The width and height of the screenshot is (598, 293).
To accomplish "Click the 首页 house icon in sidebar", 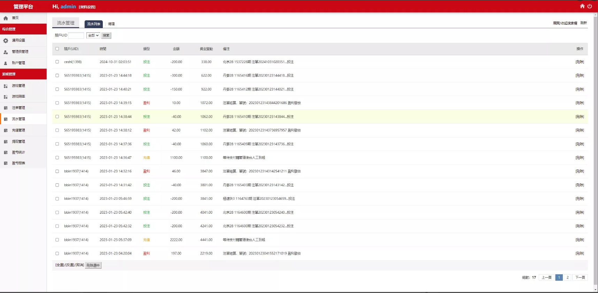I will 6,18.
